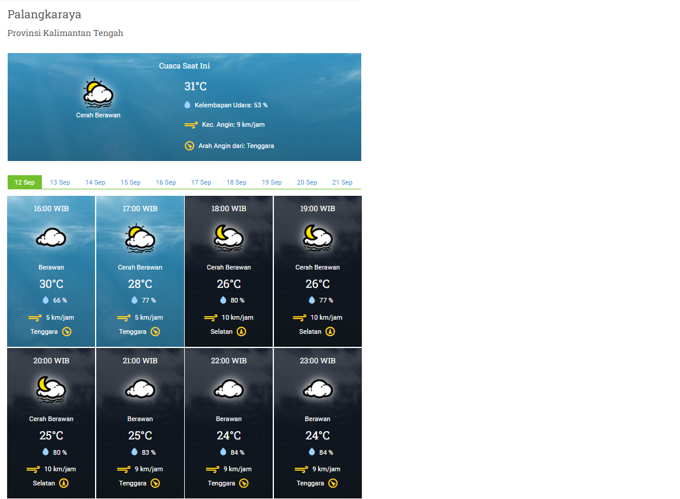The height and width of the screenshot is (499, 680).
Task: Click Arah Angin dari: Tenggara text
Action: coord(236,146)
